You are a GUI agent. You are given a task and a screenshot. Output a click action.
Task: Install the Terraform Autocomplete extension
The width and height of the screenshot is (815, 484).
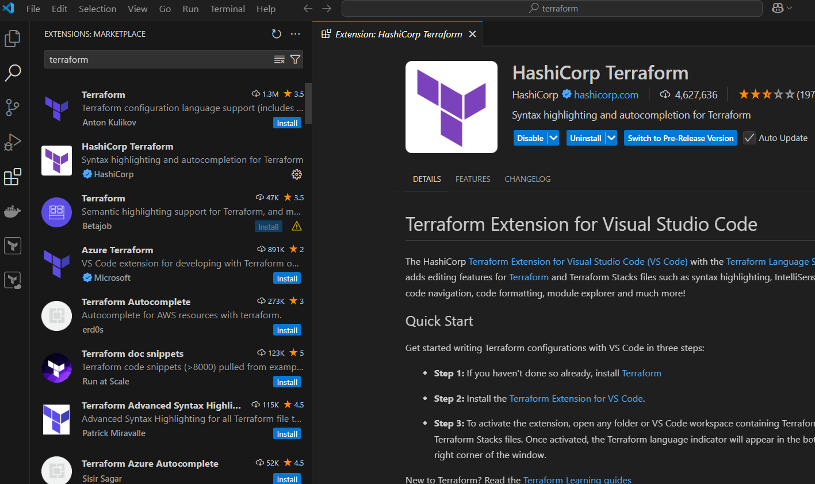tap(287, 330)
